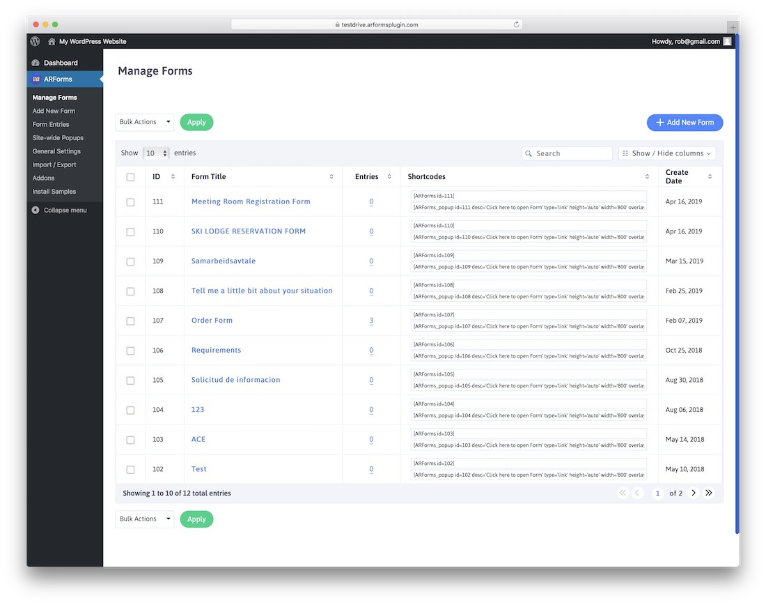This screenshot has width=766, height=605.
Task: Open Solicitud de informacion form link
Action: point(235,380)
